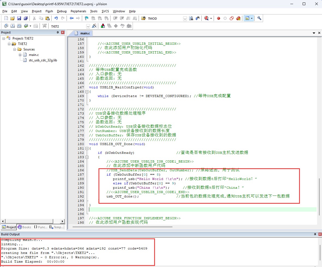Open the editor tab list dropdown arrow

pyautogui.click(x=314, y=33)
